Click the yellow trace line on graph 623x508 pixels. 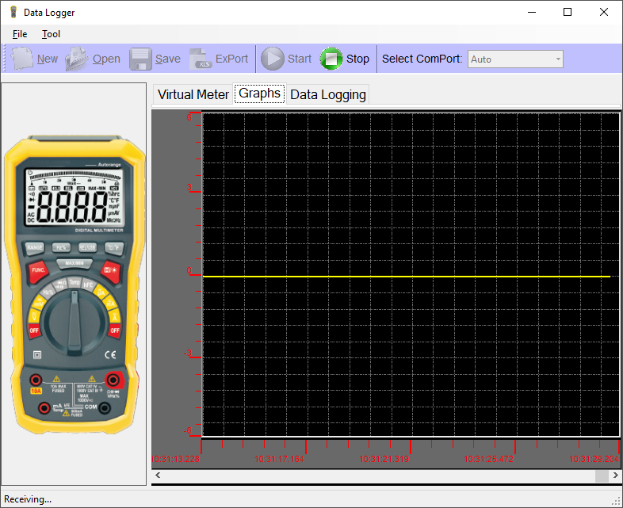click(406, 276)
